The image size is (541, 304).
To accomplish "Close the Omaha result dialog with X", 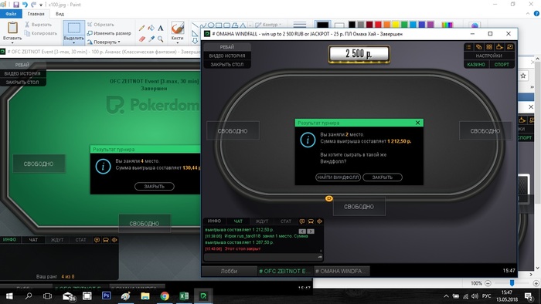I will [418, 123].
